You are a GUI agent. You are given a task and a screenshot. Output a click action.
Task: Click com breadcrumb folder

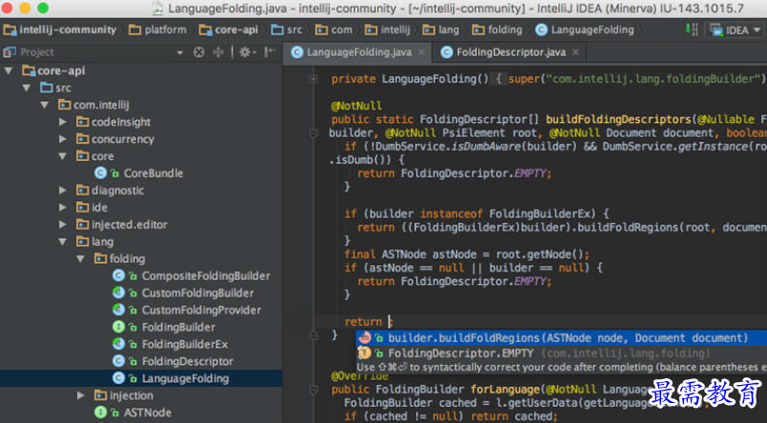pyautogui.click(x=334, y=30)
